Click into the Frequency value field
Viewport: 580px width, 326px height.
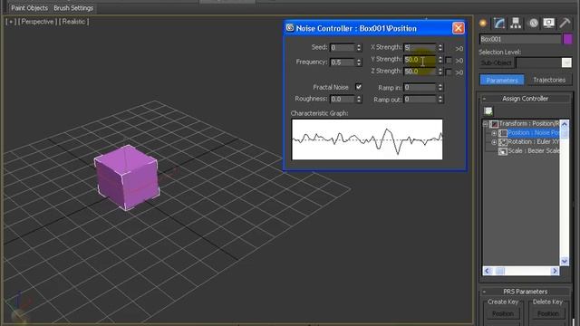[x=343, y=62]
